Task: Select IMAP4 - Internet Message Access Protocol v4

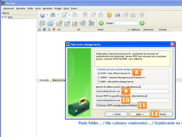Action: 99,78
